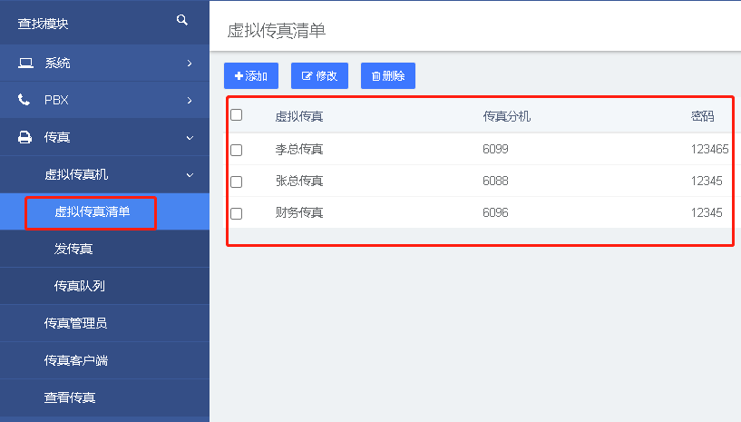This screenshot has width=741, height=422.
Task: Expand the 系统 menu chevron
Action: tap(190, 63)
